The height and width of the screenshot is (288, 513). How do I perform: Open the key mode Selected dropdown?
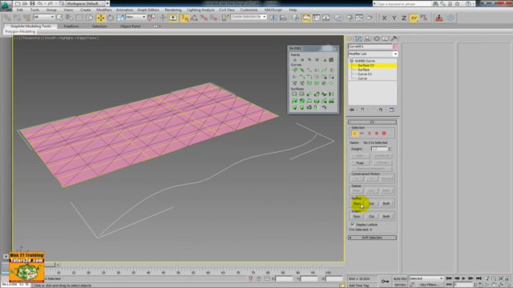(426, 278)
